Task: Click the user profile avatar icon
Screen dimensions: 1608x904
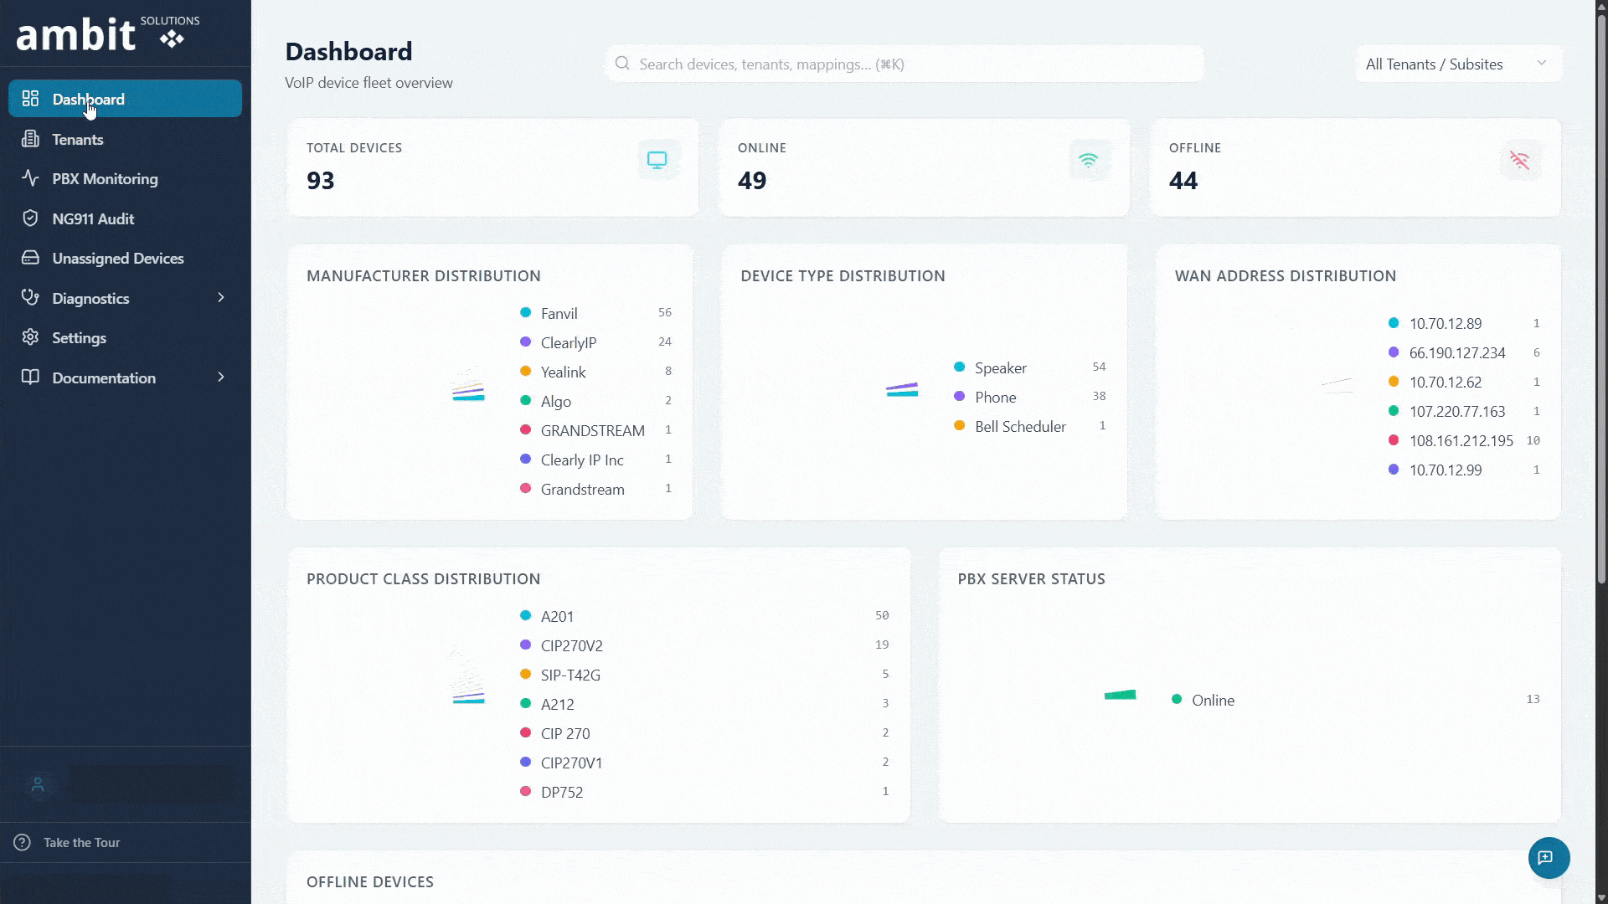Action: coord(38,784)
